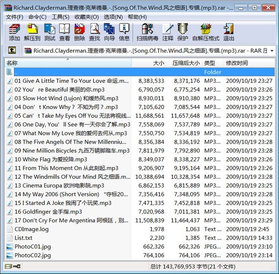Click the MP3 icon for 16 Goldfinger
Viewport: 279px width, 274px height.
pos(10,212)
